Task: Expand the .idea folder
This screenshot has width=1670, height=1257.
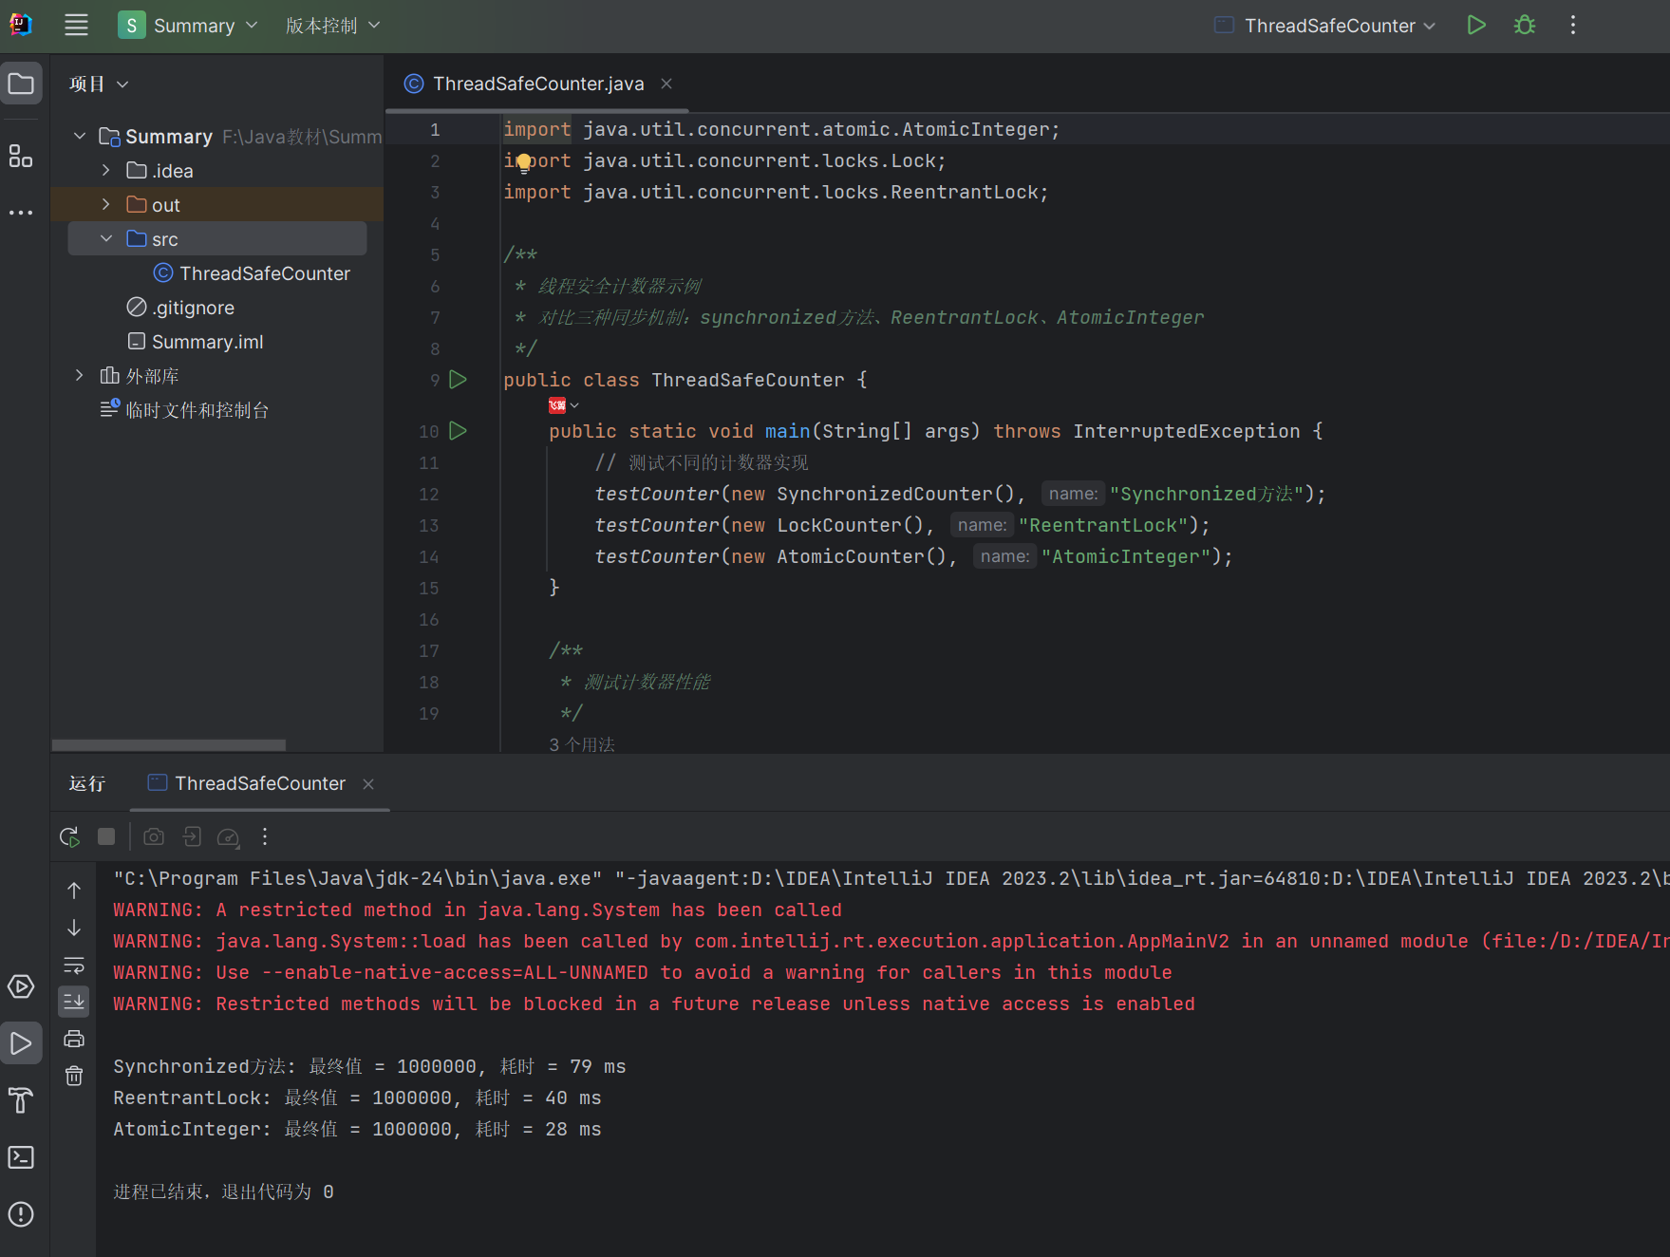Action: (x=106, y=171)
